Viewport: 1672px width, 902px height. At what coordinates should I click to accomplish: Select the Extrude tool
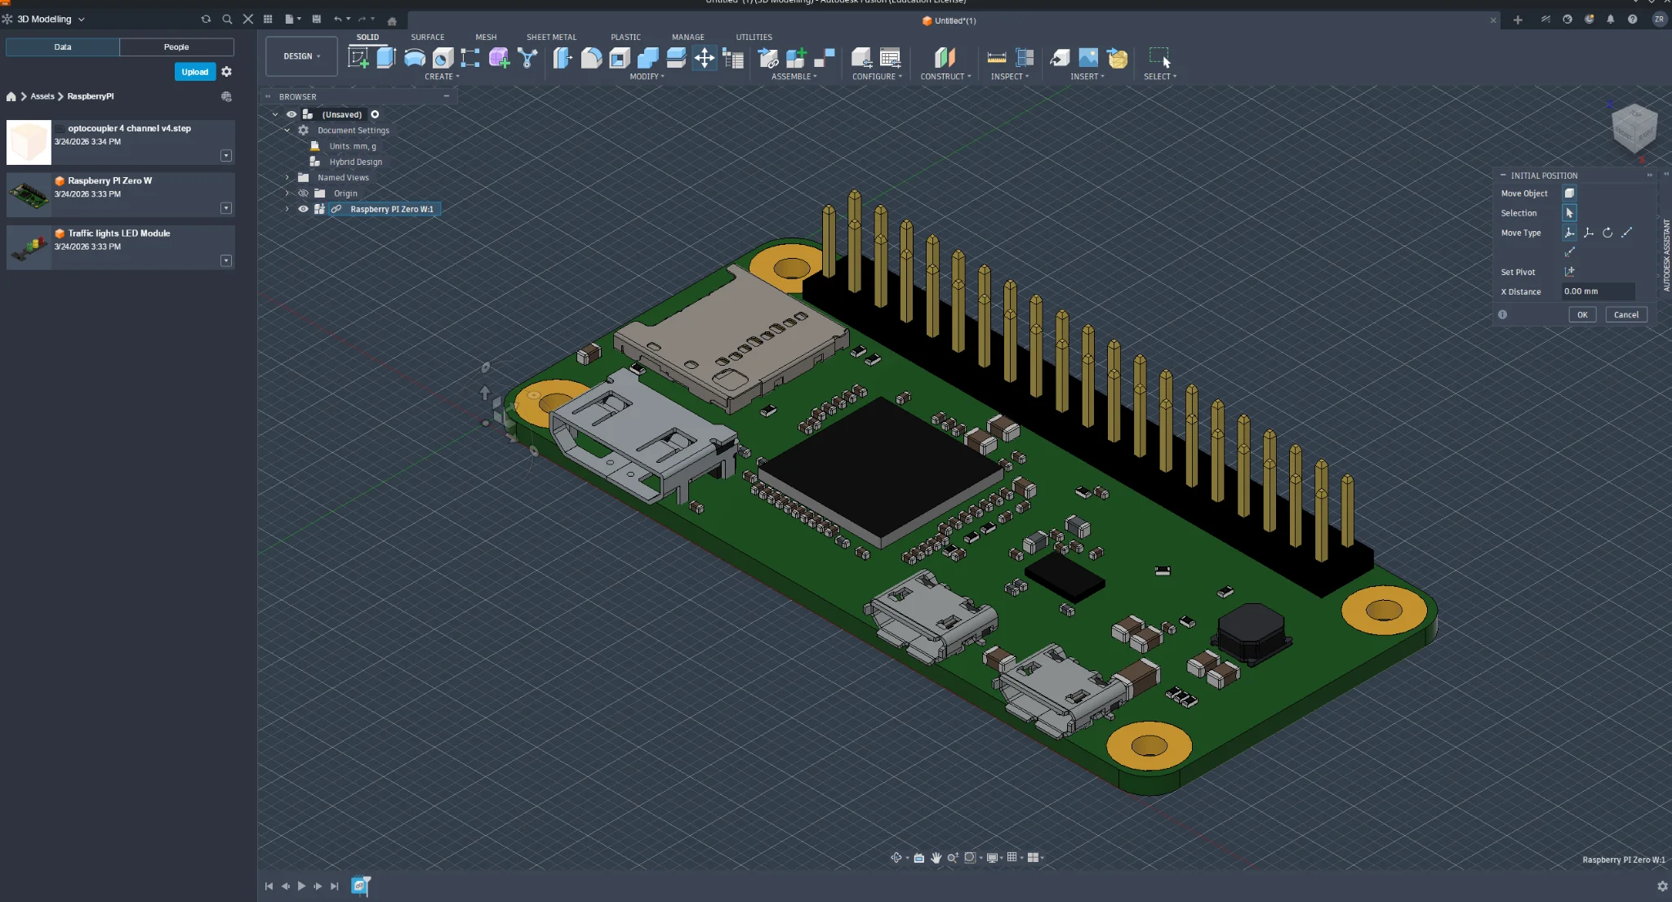(386, 57)
